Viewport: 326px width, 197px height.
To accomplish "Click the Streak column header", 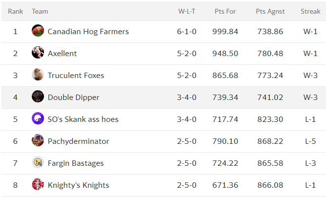I will [310, 11].
